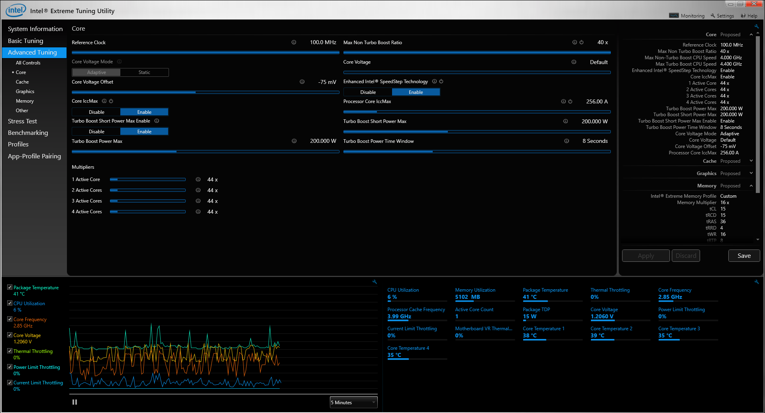Show info icon for Core IccMax
Viewport: 765px width, 413px height.
[104, 101]
